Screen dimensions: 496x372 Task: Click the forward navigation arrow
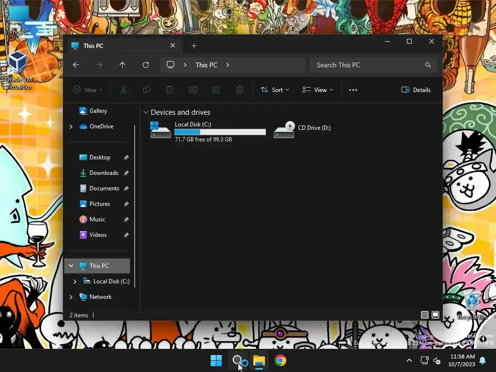click(x=99, y=65)
